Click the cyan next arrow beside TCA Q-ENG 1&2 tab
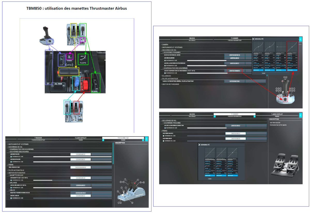The height and width of the screenshot is (213, 310). coord(146,139)
